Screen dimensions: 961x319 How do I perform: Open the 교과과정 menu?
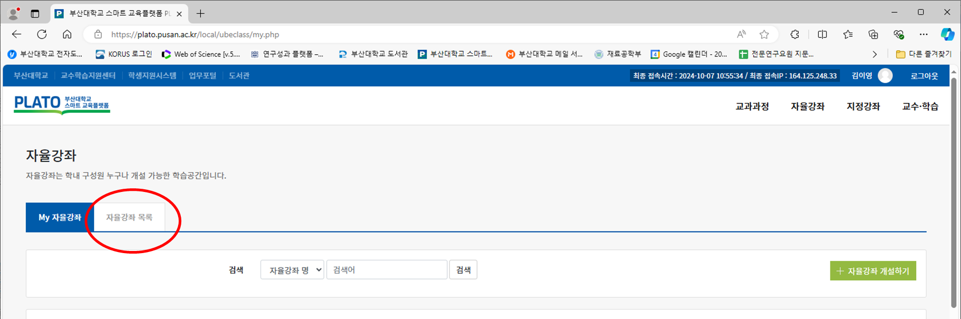752,107
